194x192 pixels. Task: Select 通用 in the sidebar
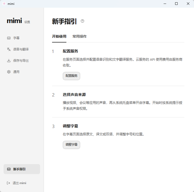tap(22, 72)
